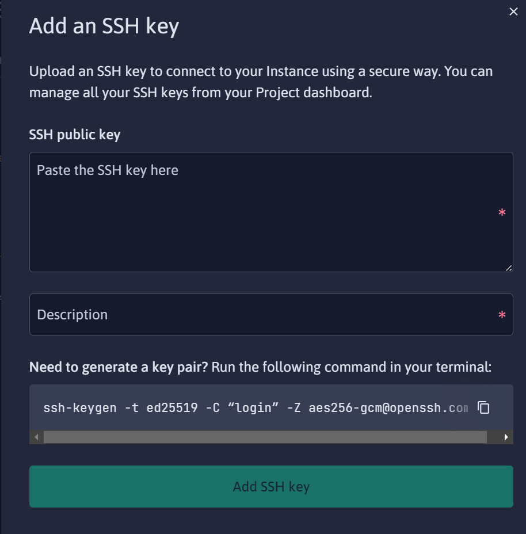Close the Add an SSH key dialog
The width and height of the screenshot is (526, 534).
click(x=513, y=12)
